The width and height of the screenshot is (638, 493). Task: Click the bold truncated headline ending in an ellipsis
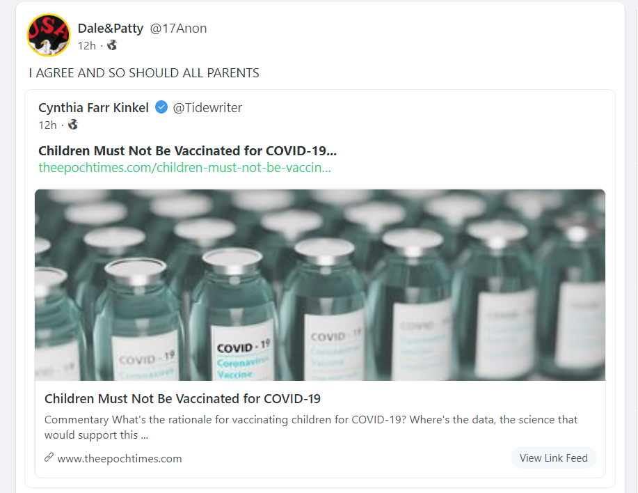coord(187,150)
